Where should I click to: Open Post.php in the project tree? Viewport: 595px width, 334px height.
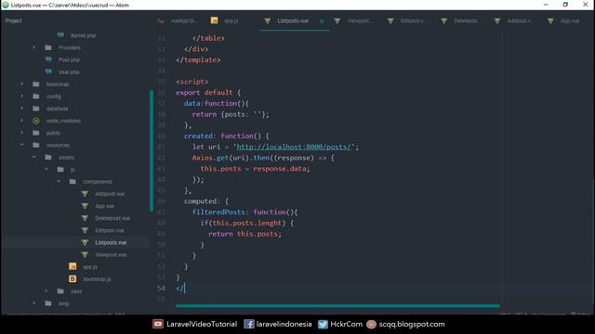pos(69,59)
